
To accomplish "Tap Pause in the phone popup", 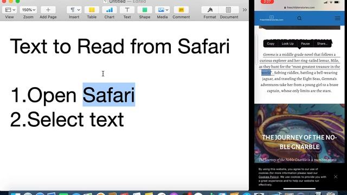I will pyautogui.click(x=305, y=43).
